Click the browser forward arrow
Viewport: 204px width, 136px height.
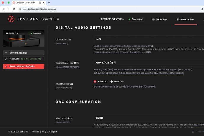9,9
